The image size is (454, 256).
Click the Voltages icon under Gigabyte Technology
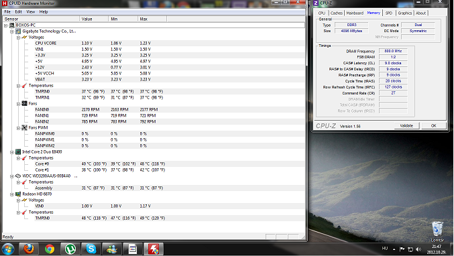tap(24, 38)
